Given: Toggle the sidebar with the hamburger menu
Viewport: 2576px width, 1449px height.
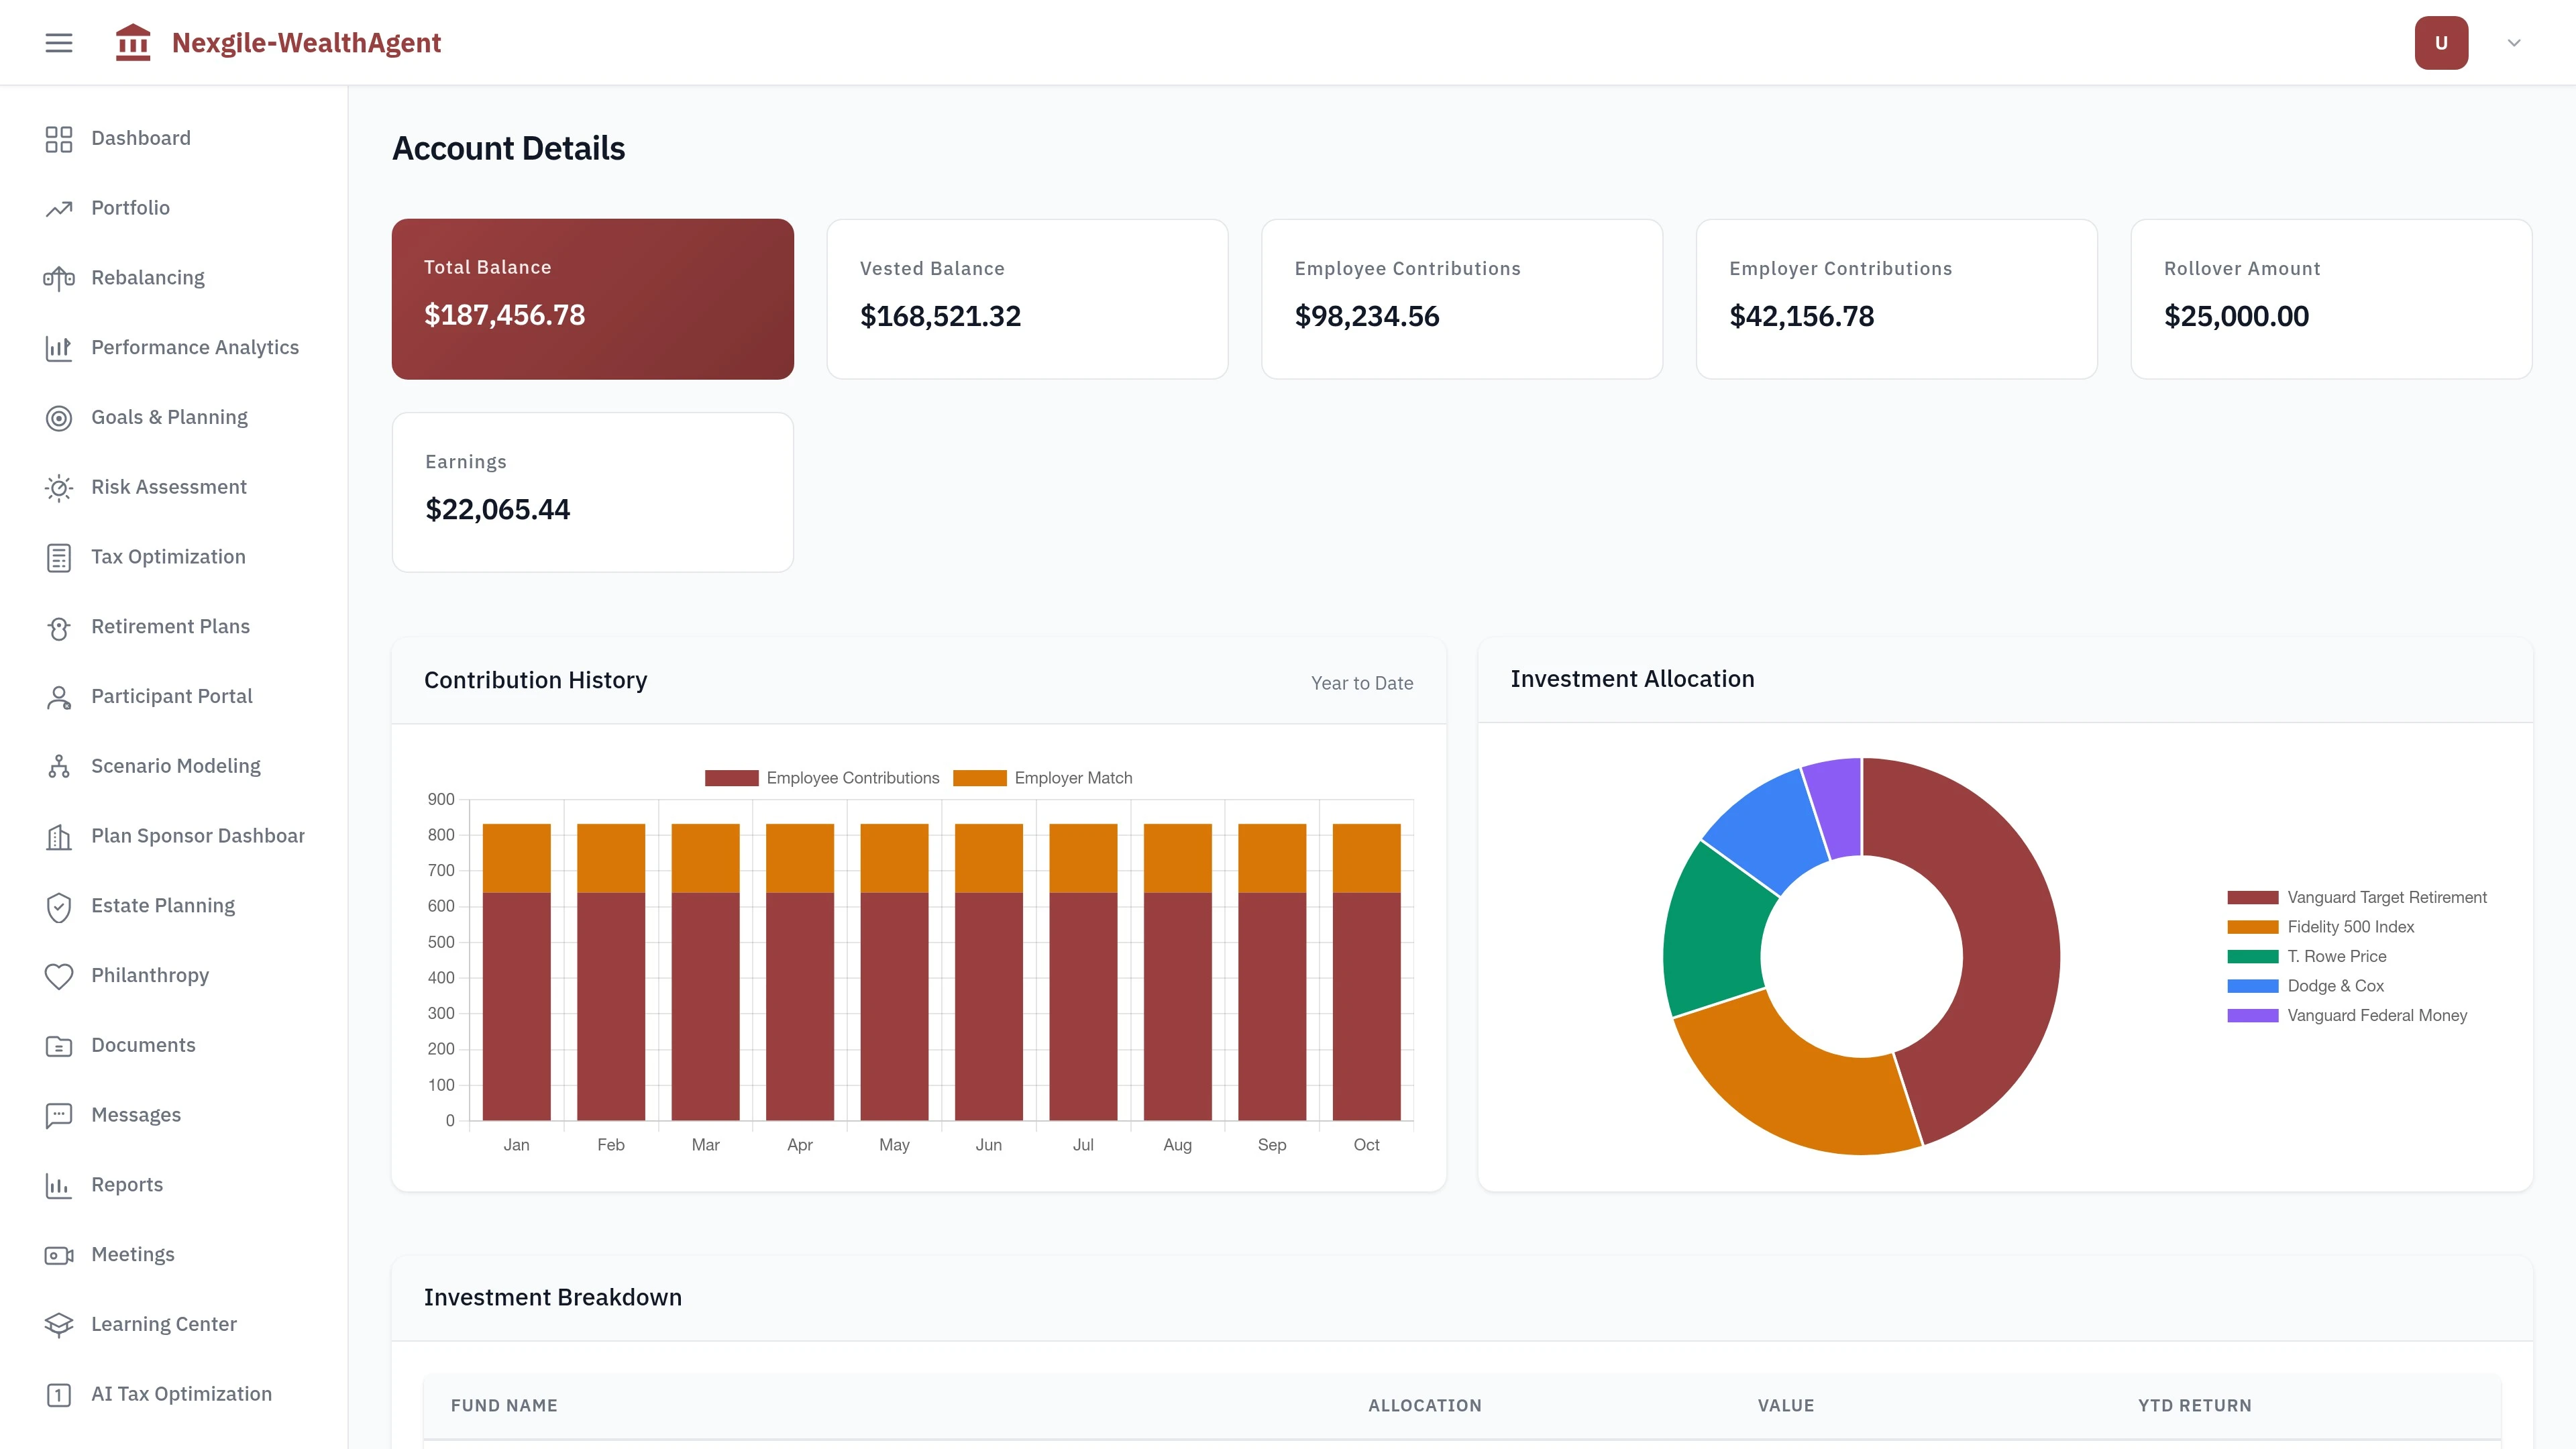Looking at the screenshot, I should (58, 42).
